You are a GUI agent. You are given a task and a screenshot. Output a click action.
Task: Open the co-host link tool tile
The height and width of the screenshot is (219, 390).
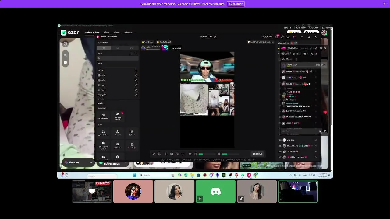pyautogui.click(x=103, y=116)
